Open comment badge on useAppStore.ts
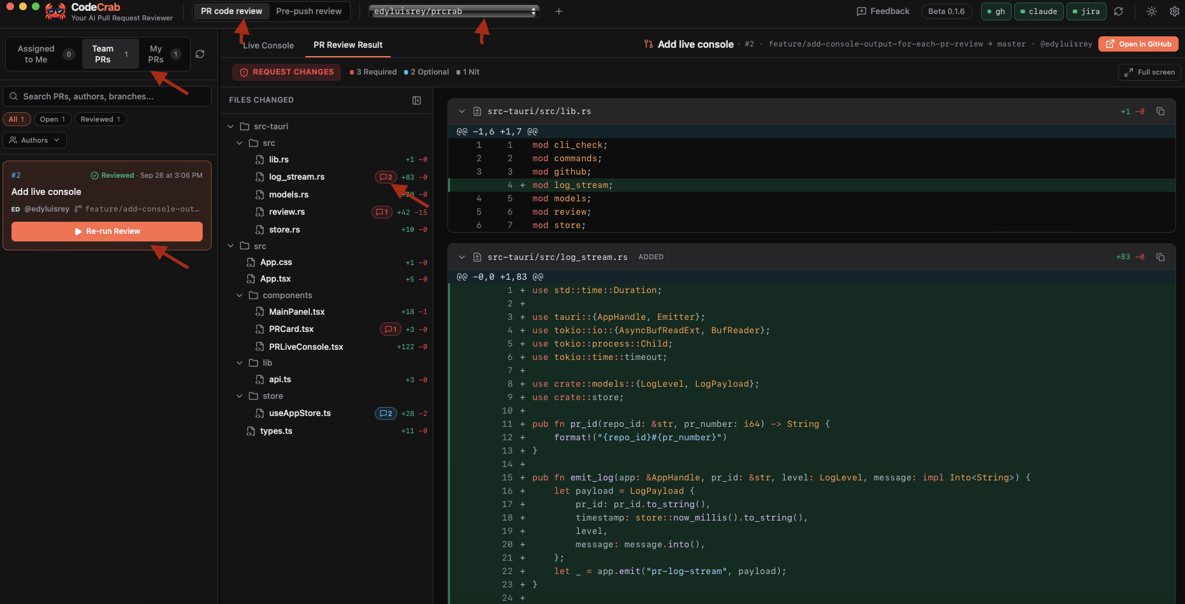1185x604 pixels. pyautogui.click(x=386, y=413)
